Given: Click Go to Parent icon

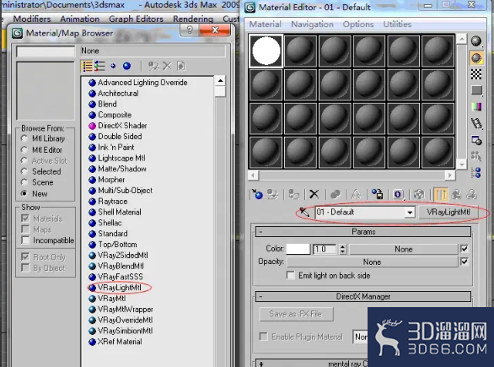Looking at the screenshot, I should coord(456,195).
